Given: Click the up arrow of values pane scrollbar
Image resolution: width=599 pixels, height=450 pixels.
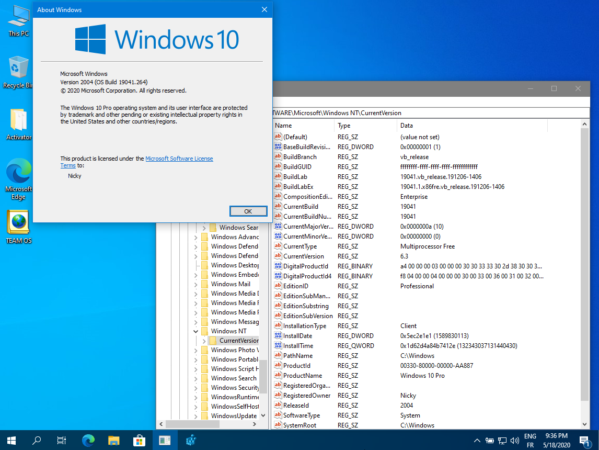Looking at the screenshot, I should pyautogui.click(x=584, y=124).
